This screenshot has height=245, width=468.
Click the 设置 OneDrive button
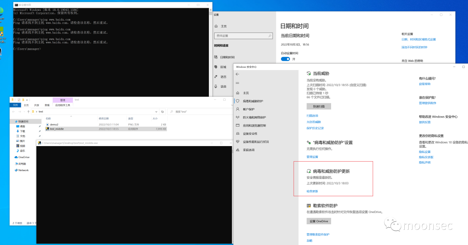point(319,221)
